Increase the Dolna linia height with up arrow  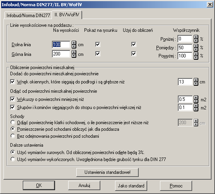(x=74, y=43)
